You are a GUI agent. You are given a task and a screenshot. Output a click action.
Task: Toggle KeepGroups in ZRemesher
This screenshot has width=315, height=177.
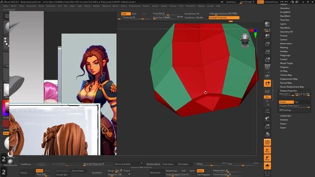(x=171, y=171)
